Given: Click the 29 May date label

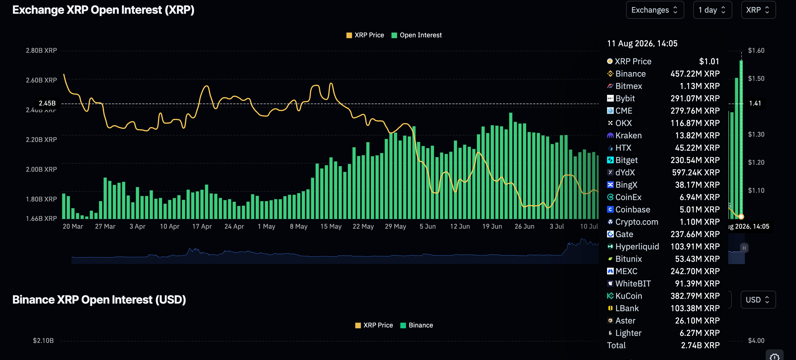Looking at the screenshot, I should click(x=395, y=226).
